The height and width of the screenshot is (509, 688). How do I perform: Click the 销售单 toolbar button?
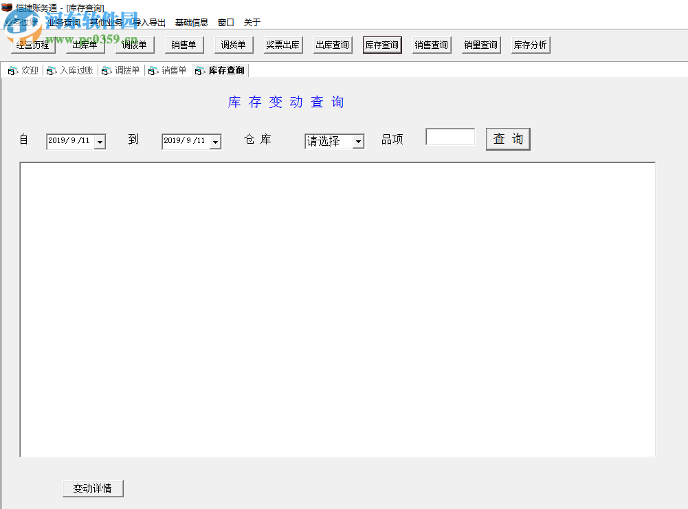184,45
